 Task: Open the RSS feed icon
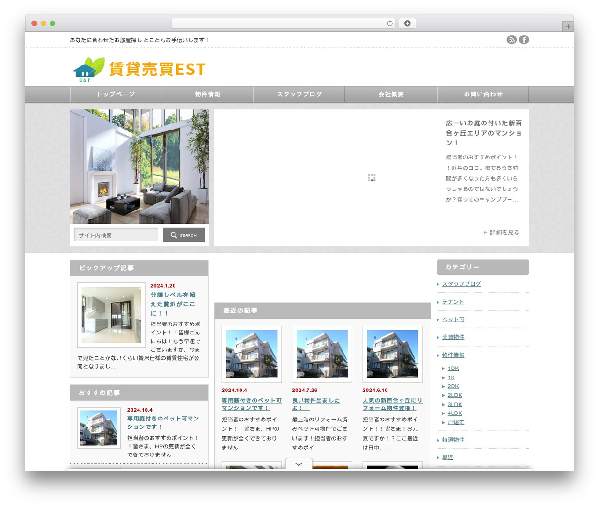click(x=511, y=40)
